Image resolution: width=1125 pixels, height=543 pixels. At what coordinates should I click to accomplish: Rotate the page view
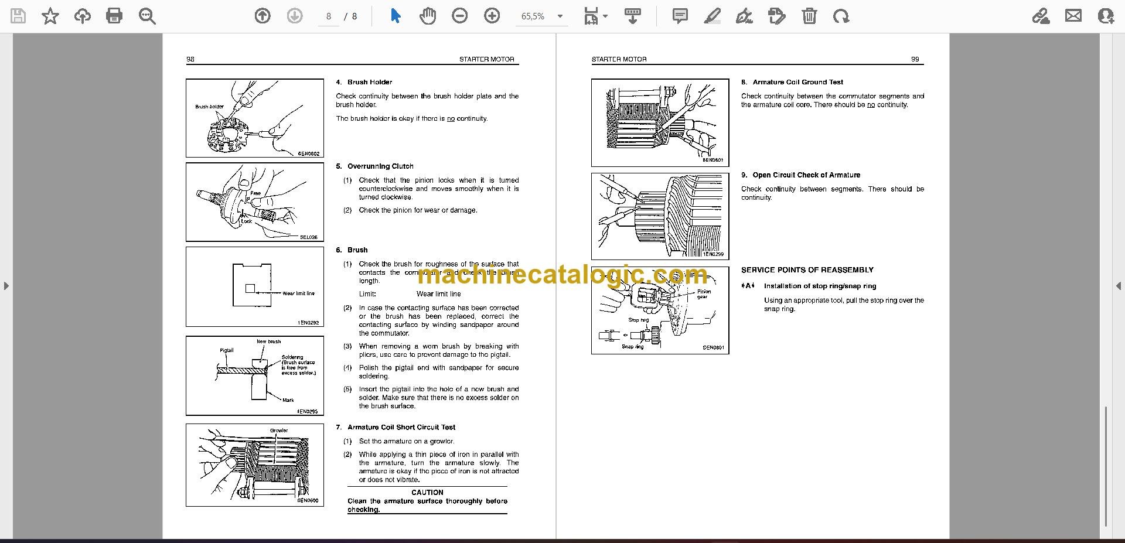pos(841,16)
